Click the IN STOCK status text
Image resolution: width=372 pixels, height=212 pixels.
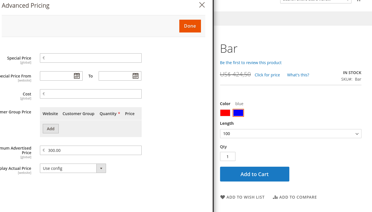[x=352, y=73]
